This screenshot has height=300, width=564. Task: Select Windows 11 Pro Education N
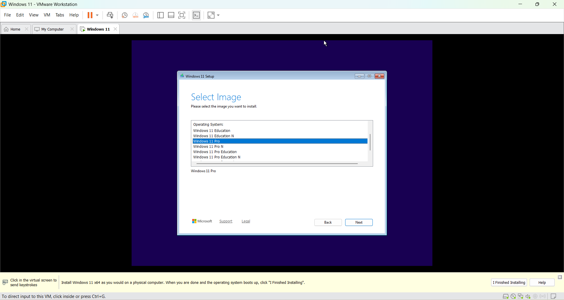pos(280,157)
